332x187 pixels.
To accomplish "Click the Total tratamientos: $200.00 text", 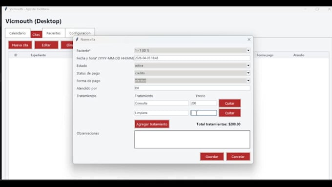I will point(218,125).
